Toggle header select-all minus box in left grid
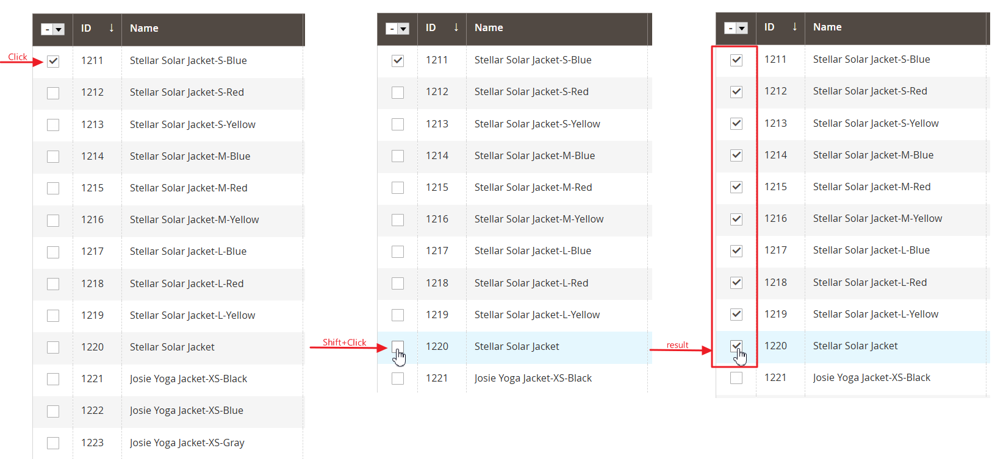The width and height of the screenshot is (1006, 459). tap(47, 29)
